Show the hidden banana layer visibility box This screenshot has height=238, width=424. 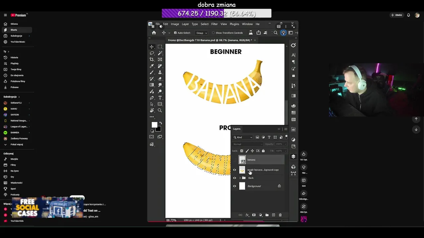[x=235, y=160]
